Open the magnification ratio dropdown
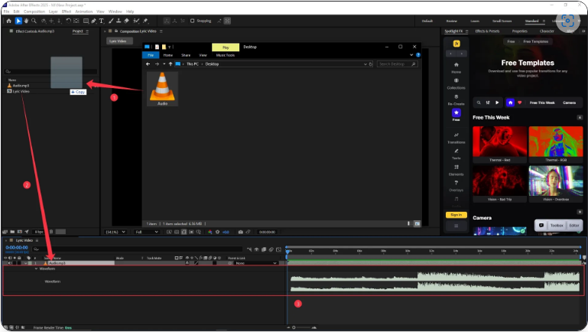 point(115,232)
